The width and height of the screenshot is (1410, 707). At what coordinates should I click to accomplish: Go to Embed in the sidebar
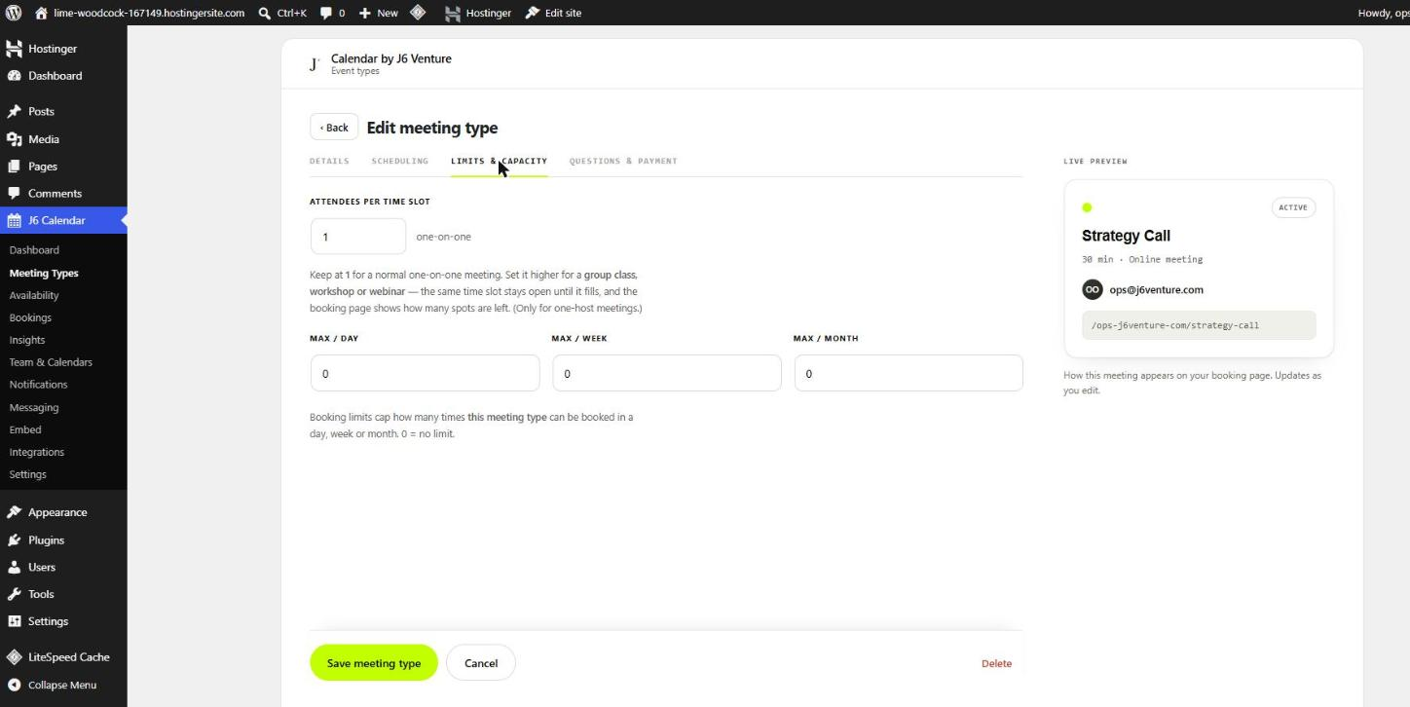point(25,429)
